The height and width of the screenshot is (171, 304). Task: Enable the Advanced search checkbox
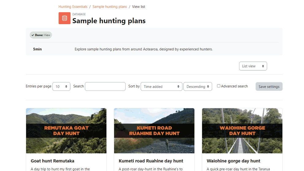tap(218, 86)
